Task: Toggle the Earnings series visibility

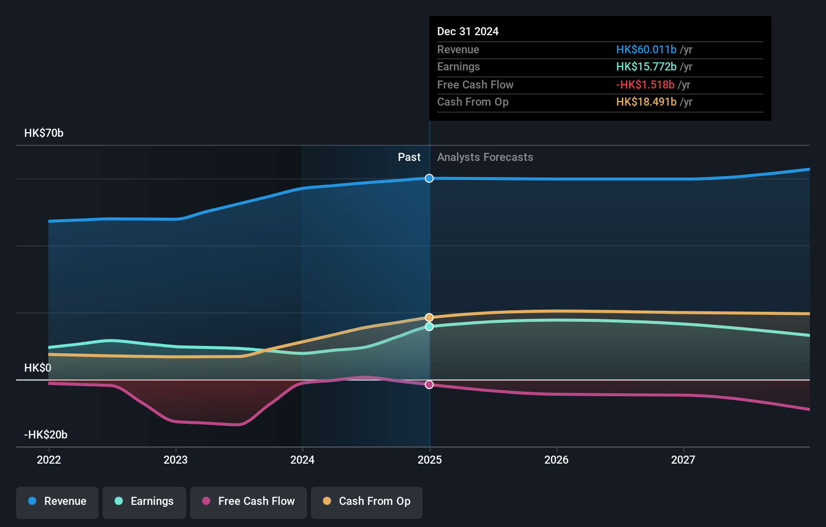Action: pos(144,501)
